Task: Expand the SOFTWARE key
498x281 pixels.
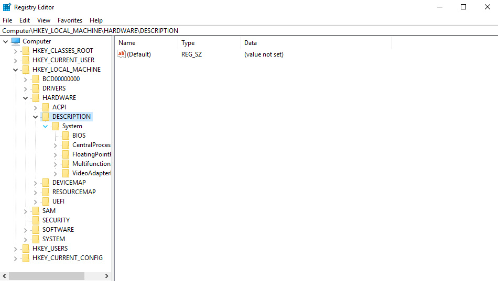Action: pyautogui.click(x=25, y=230)
